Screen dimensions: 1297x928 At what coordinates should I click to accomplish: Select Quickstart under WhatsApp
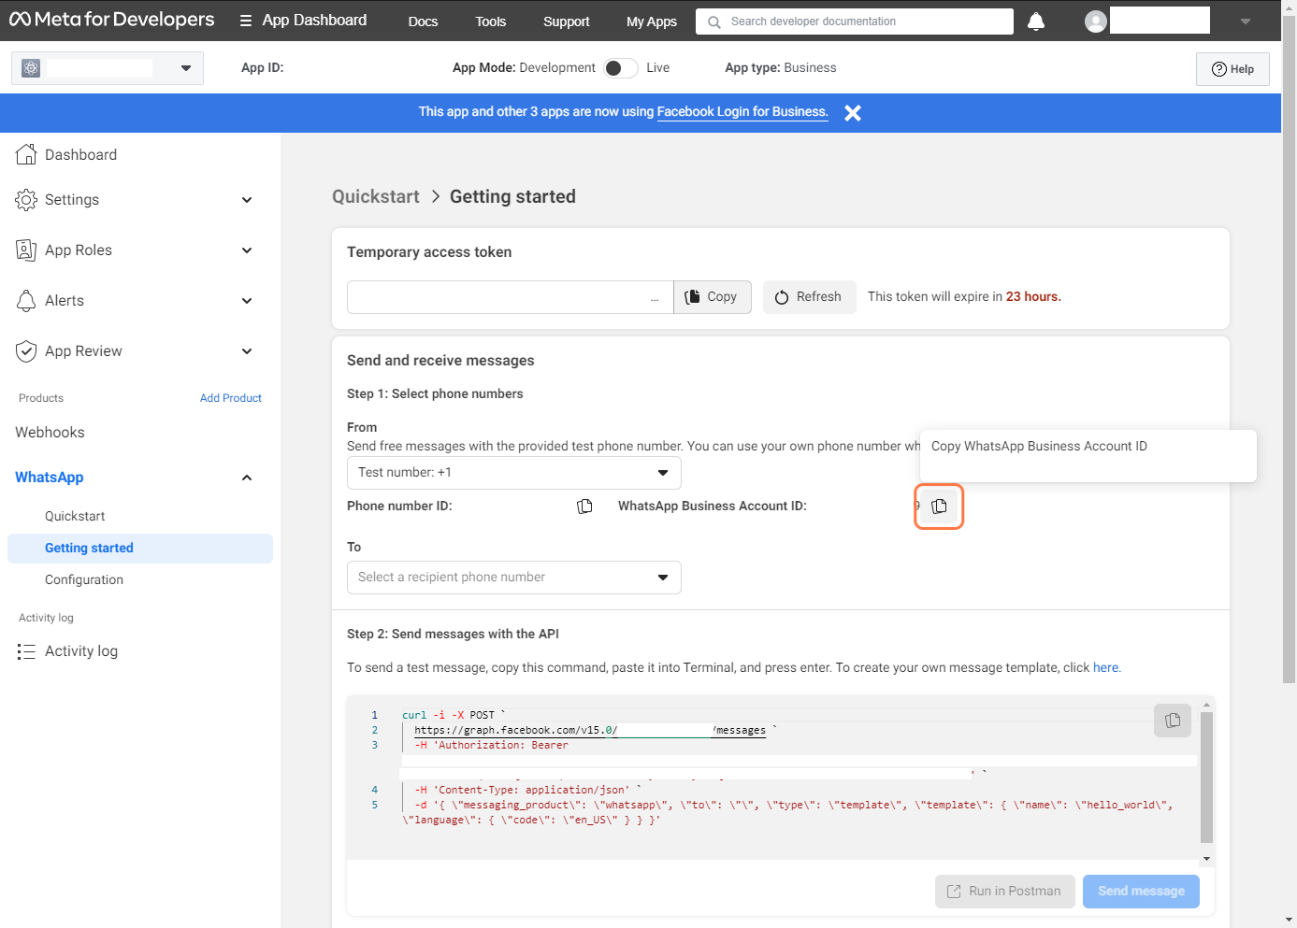pyautogui.click(x=75, y=516)
